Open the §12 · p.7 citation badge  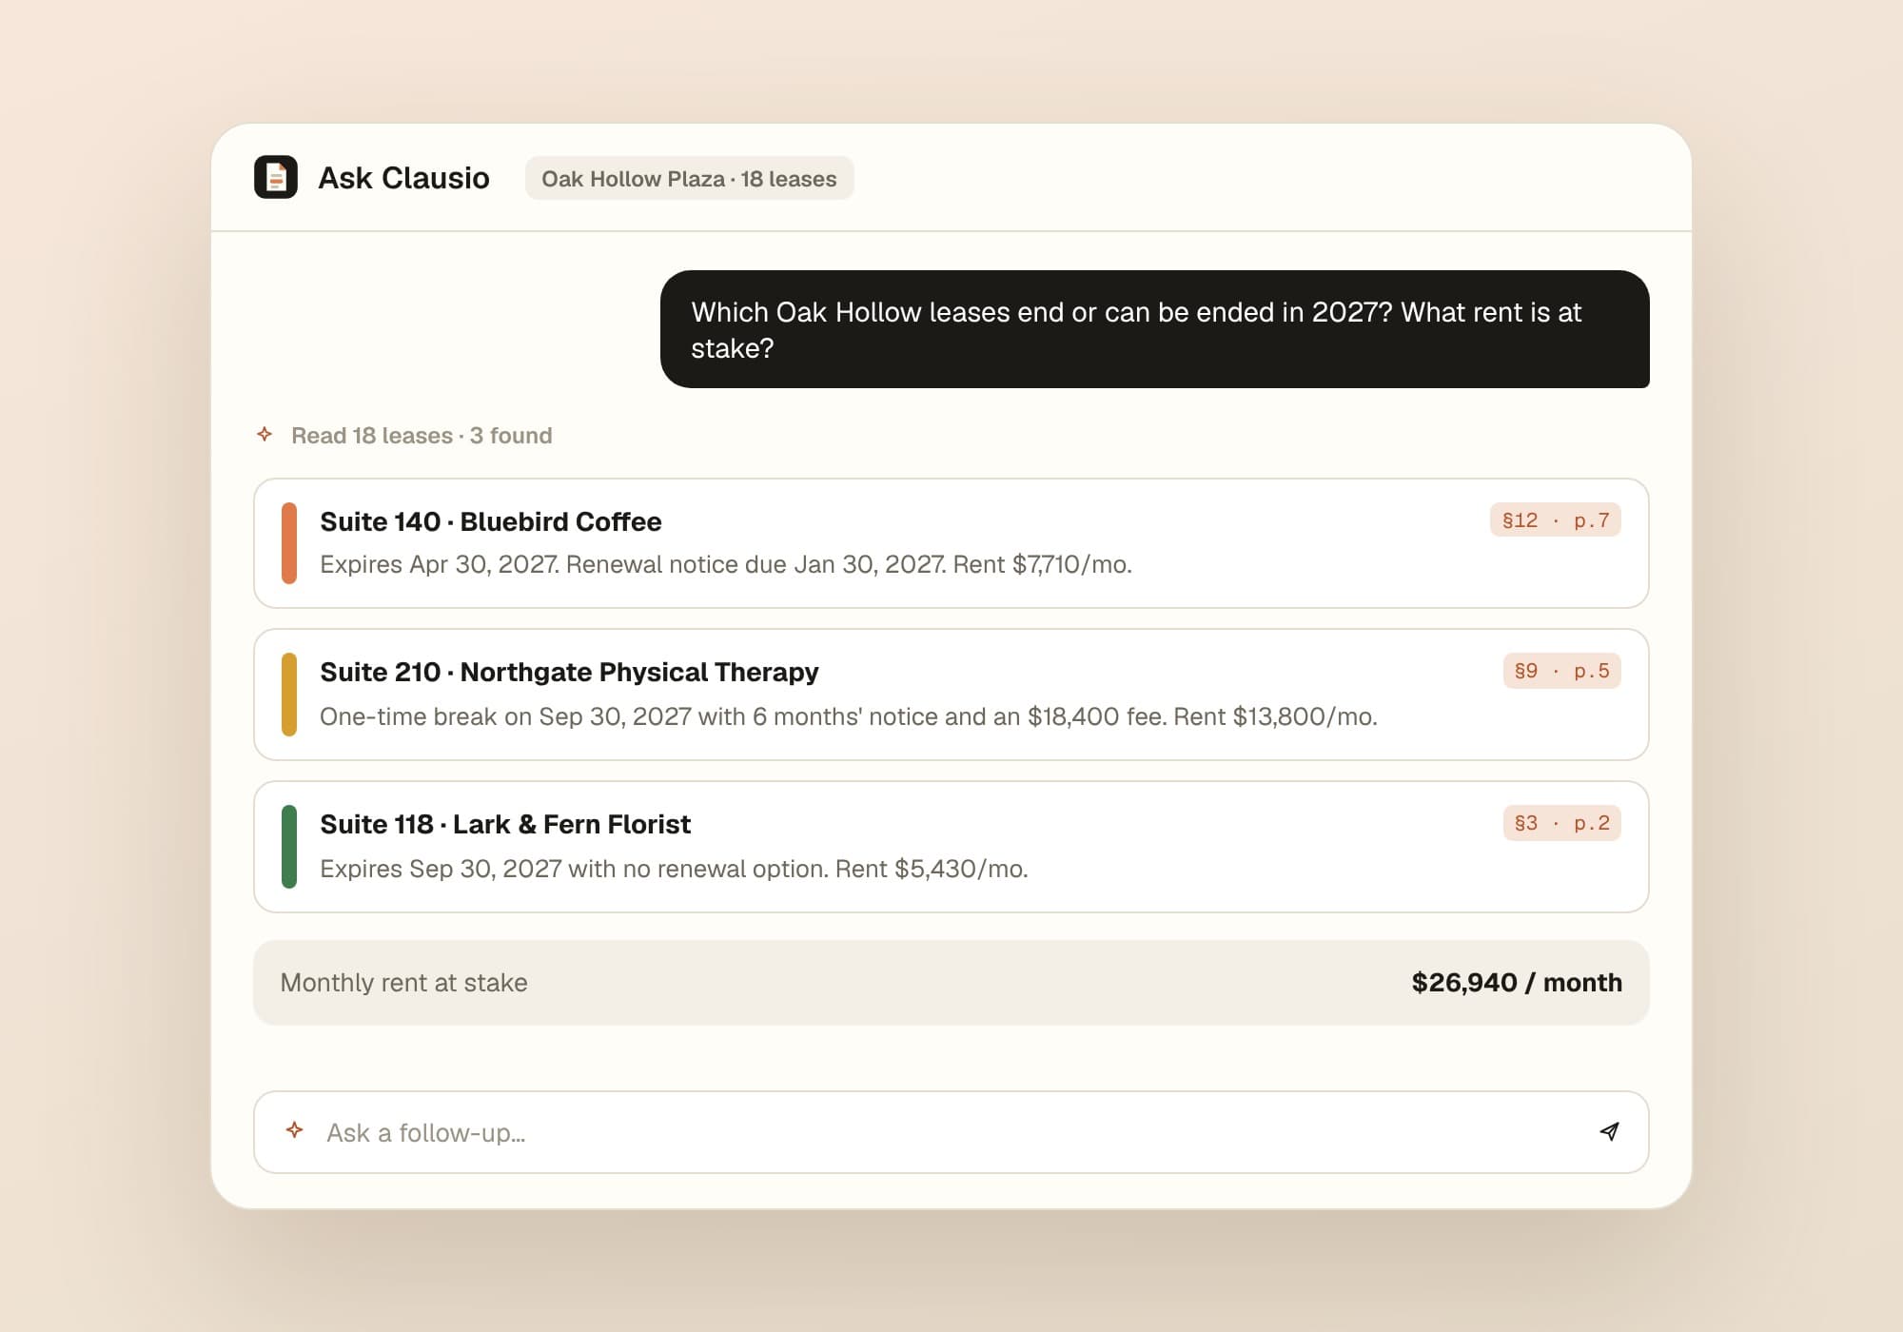(x=1555, y=520)
